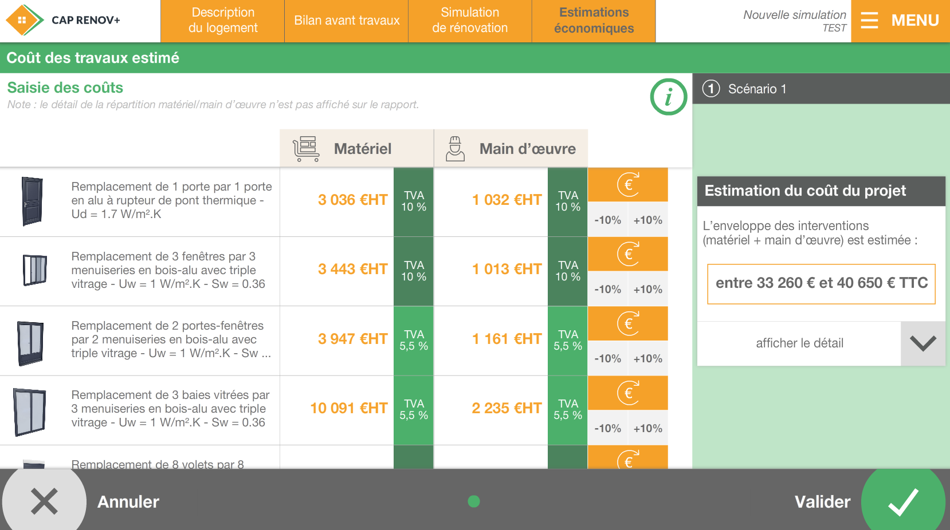
Task: Toggle main d'œuvre TVA 5,5 % for baies vitrées row
Action: coord(568,410)
